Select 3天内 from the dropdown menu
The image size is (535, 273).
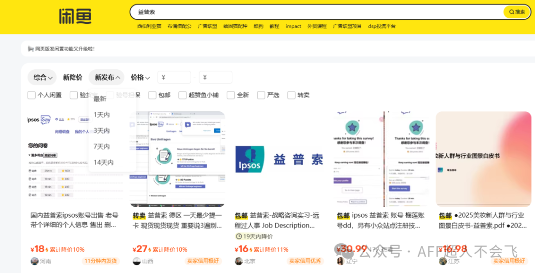[102, 131]
